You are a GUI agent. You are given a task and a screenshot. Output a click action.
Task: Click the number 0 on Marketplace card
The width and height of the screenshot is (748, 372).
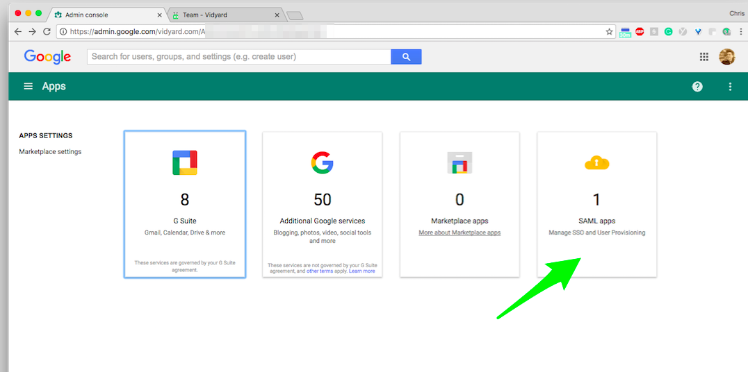[x=460, y=200]
